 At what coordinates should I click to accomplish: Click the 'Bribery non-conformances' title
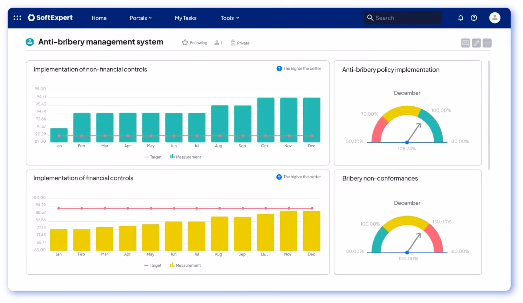coord(380,179)
